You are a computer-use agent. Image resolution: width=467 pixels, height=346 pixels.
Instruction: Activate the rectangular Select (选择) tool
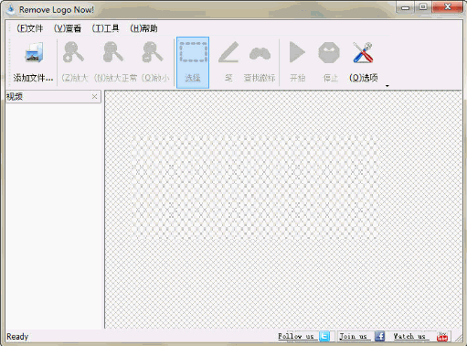(193, 62)
